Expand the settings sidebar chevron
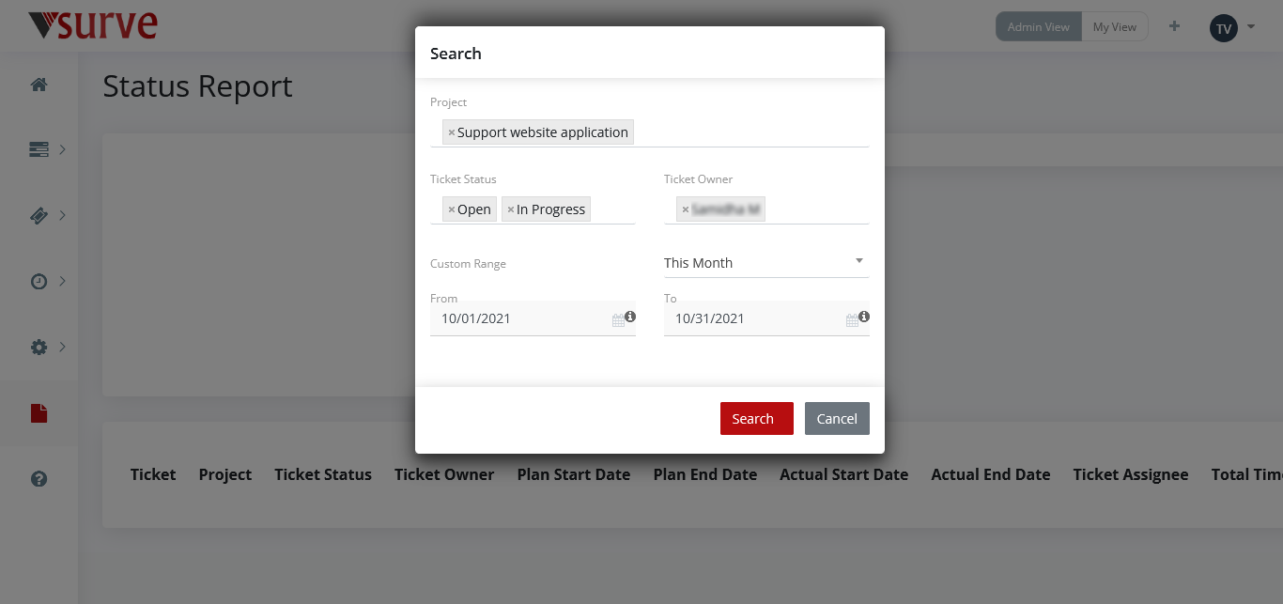 click(x=62, y=348)
